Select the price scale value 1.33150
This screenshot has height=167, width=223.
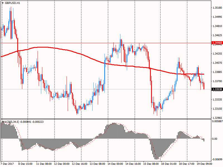(217, 109)
